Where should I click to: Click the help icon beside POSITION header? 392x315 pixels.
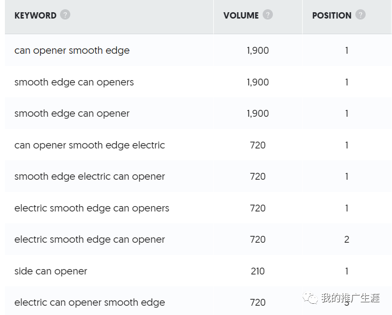(360, 15)
